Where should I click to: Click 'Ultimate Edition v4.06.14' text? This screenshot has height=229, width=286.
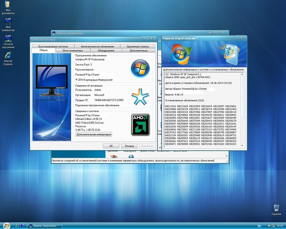click(88, 119)
